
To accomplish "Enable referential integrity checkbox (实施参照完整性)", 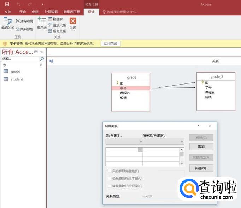I will pyautogui.click(x=110, y=171).
